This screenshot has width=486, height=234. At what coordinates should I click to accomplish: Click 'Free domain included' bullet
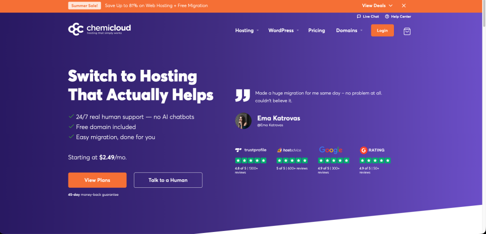pos(102,127)
